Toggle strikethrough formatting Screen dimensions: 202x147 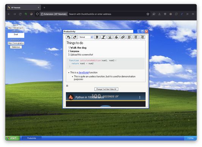[116, 37]
